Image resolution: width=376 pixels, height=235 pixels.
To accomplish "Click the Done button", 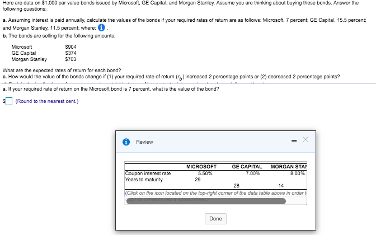I will point(215,219).
